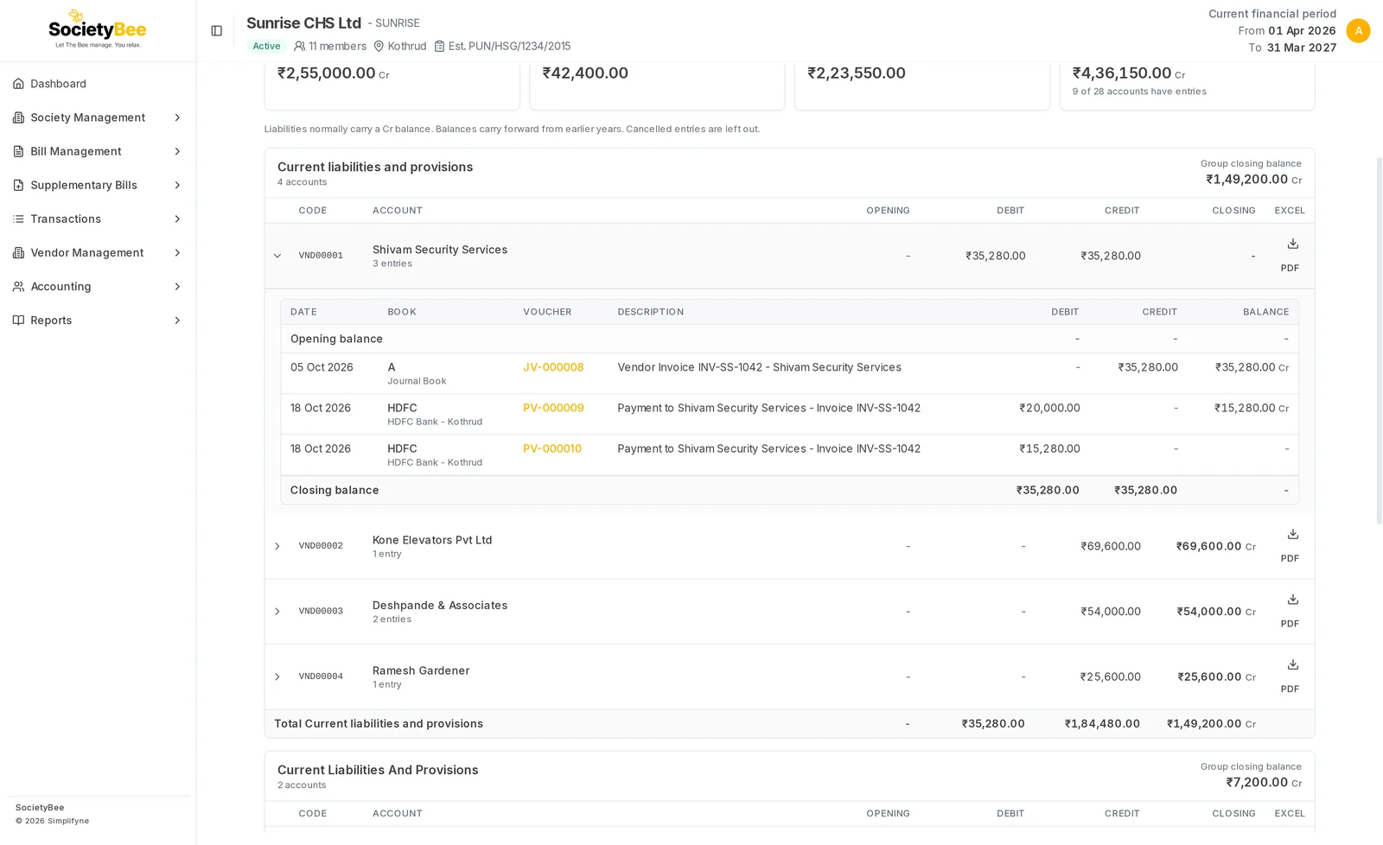1383x845 pixels.
Task: Click the '11 members' label
Action: [330, 46]
